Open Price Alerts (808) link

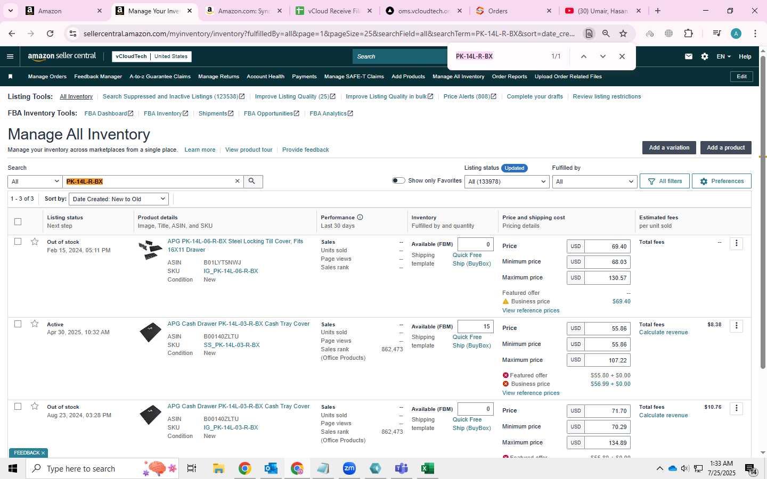click(x=470, y=96)
